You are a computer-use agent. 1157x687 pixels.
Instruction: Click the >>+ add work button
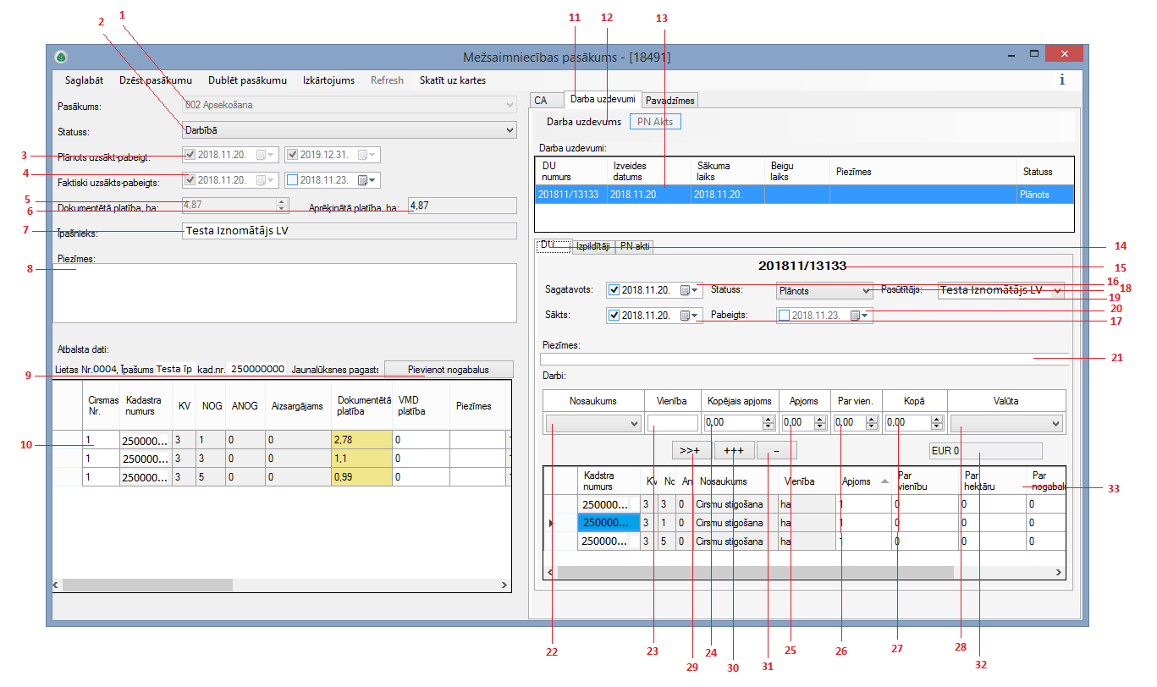tap(691, 451)
